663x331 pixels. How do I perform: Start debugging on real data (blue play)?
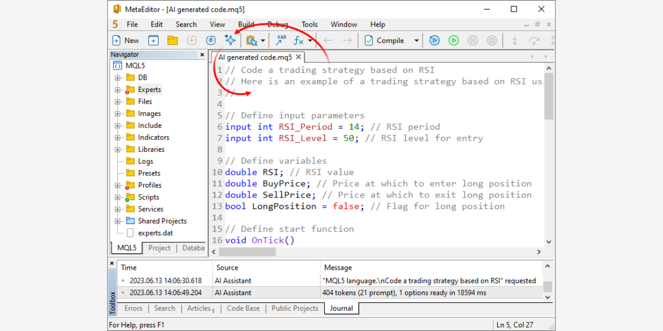point(434,40)
